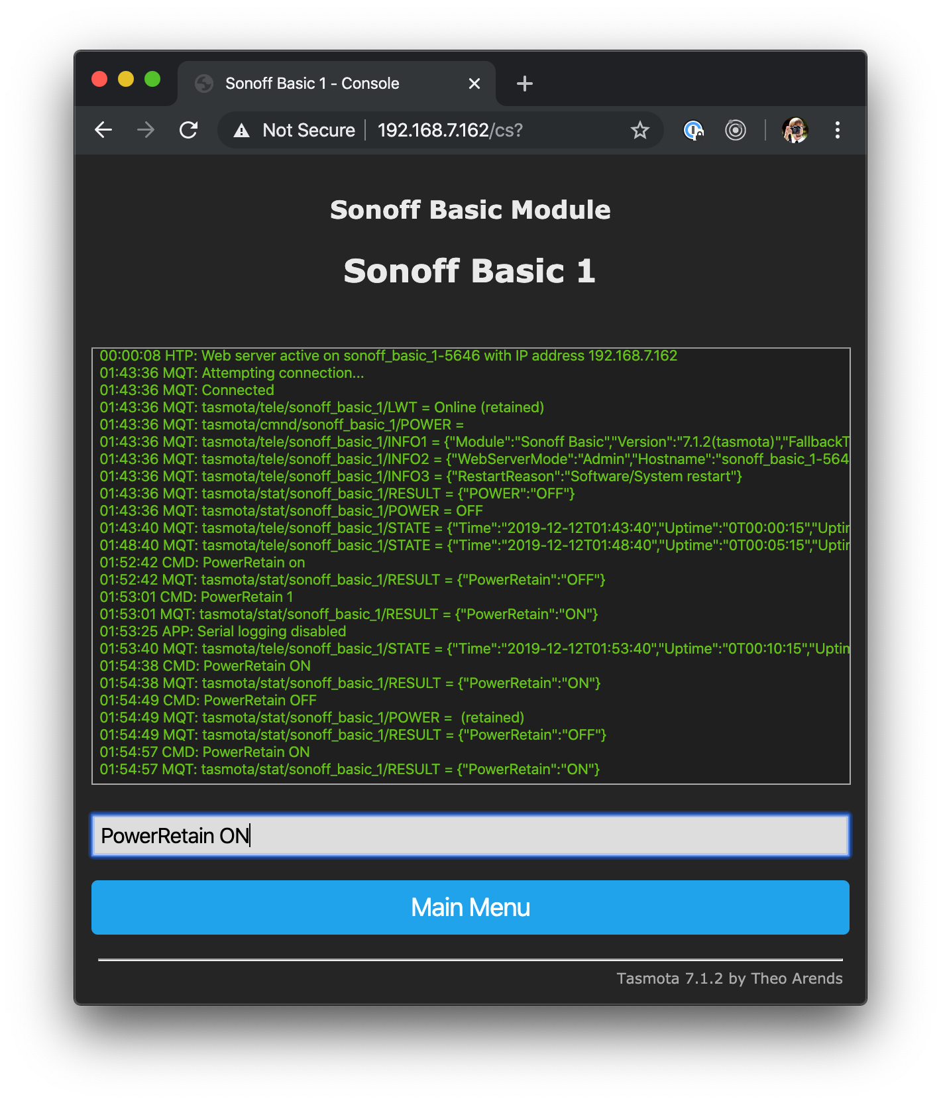Click the 01:43:40 STATE log line
The width and height of the screenshot is (941, 1103).
474,528
